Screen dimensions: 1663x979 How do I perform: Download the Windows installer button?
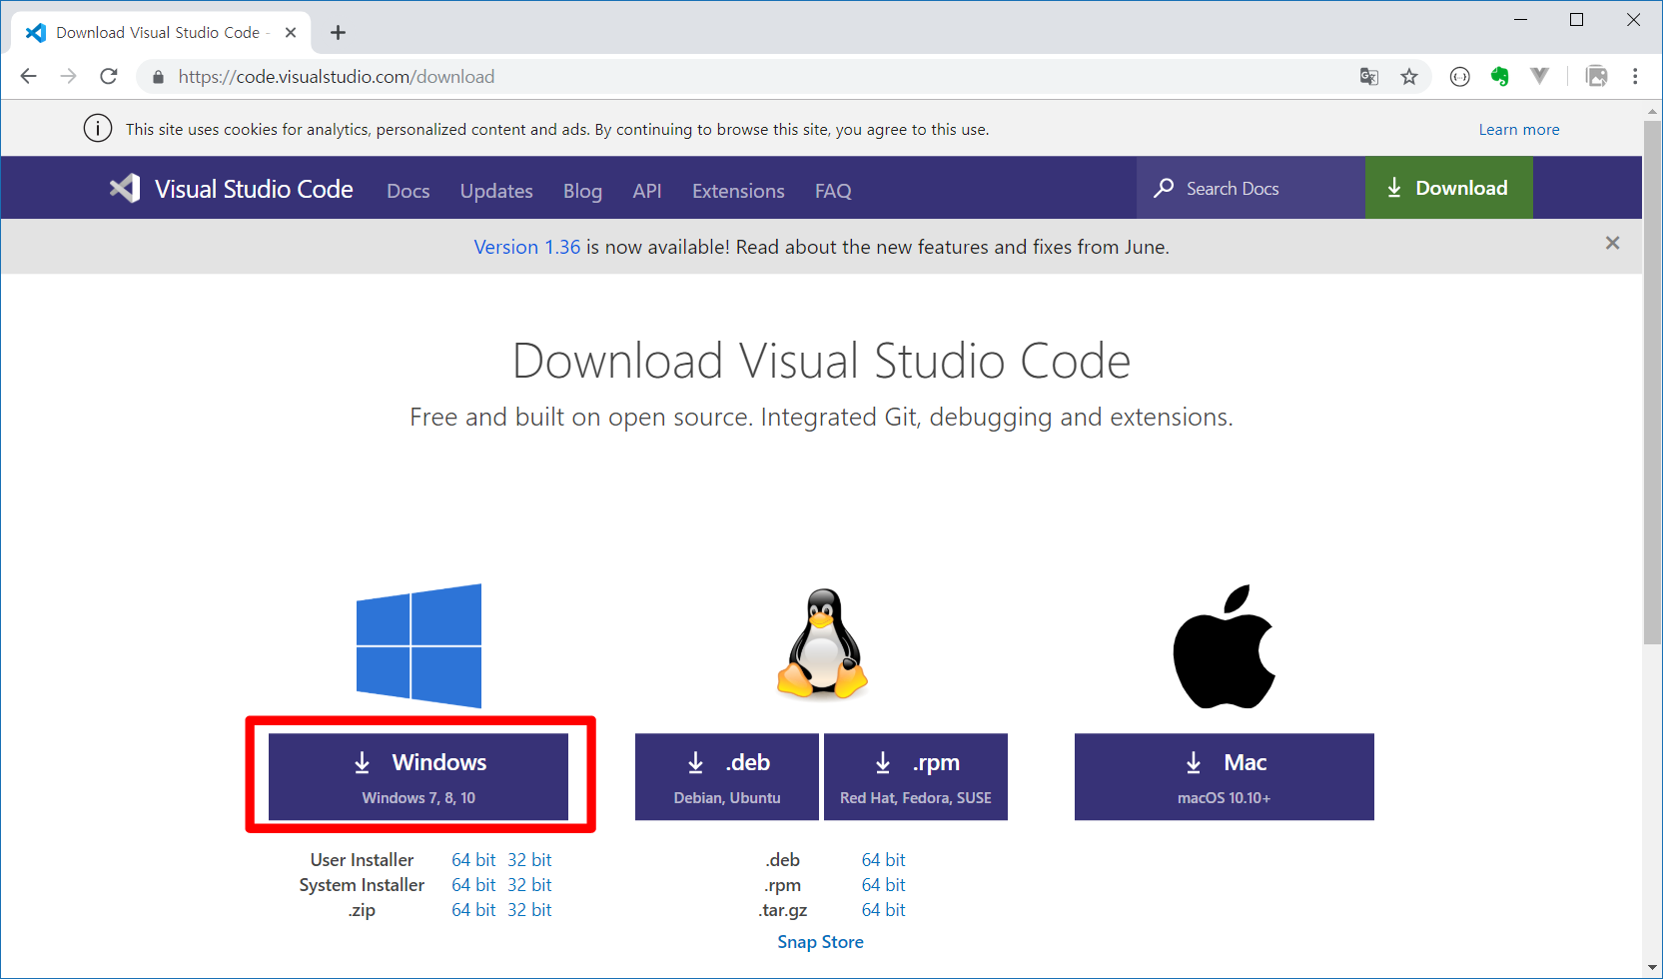[418, 777]
